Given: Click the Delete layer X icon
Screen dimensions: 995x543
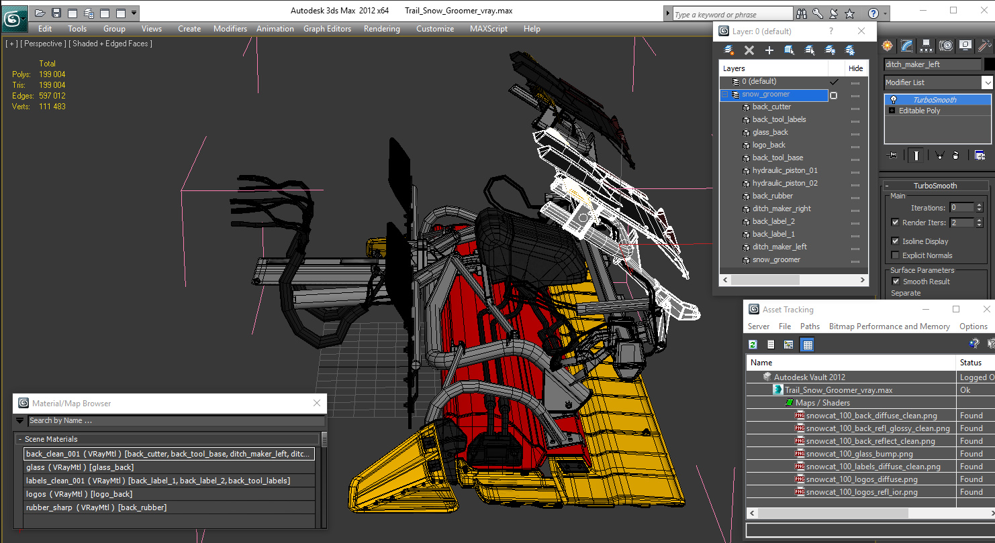Looking at the screenshot, I should tap(749, 50).
